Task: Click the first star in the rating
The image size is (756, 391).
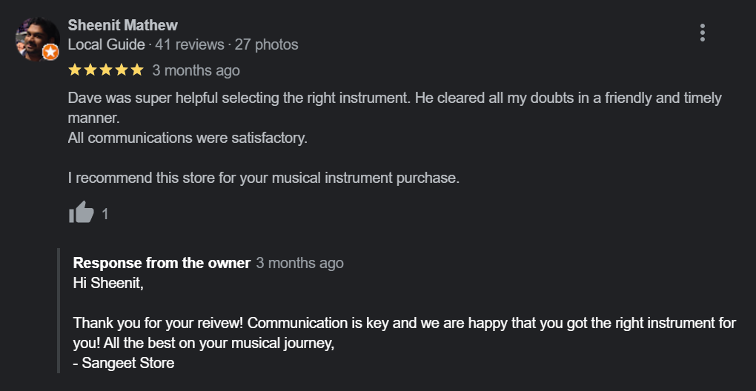Action: [x=75, y=70]
